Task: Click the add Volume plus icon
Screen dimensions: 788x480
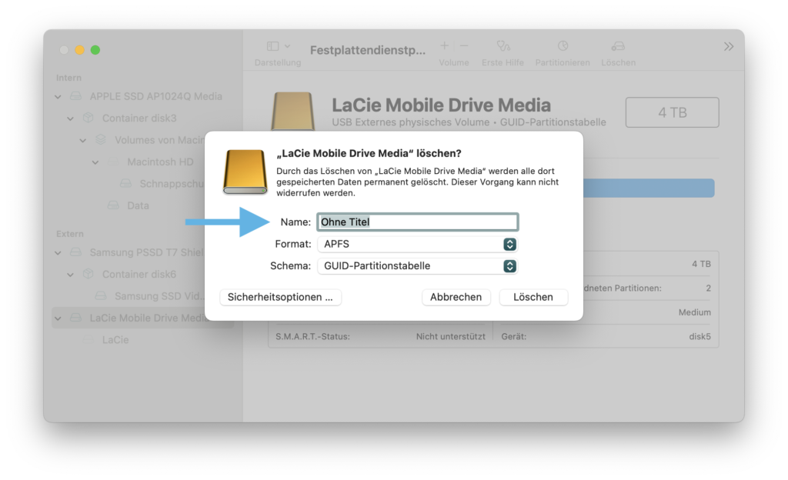Action: [444, 46]
